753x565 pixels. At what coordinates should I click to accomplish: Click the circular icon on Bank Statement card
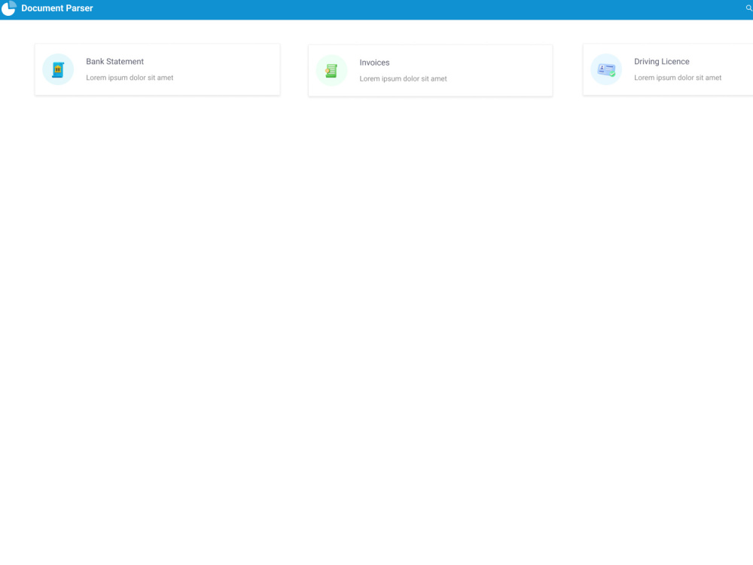click(58, 69)
